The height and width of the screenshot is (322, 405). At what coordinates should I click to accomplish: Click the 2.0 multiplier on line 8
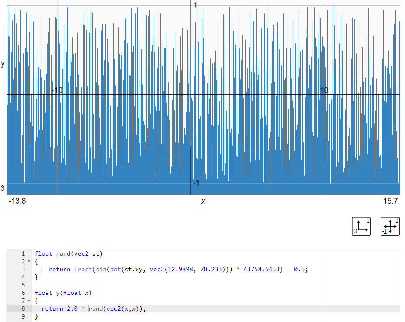pos(73,308)
